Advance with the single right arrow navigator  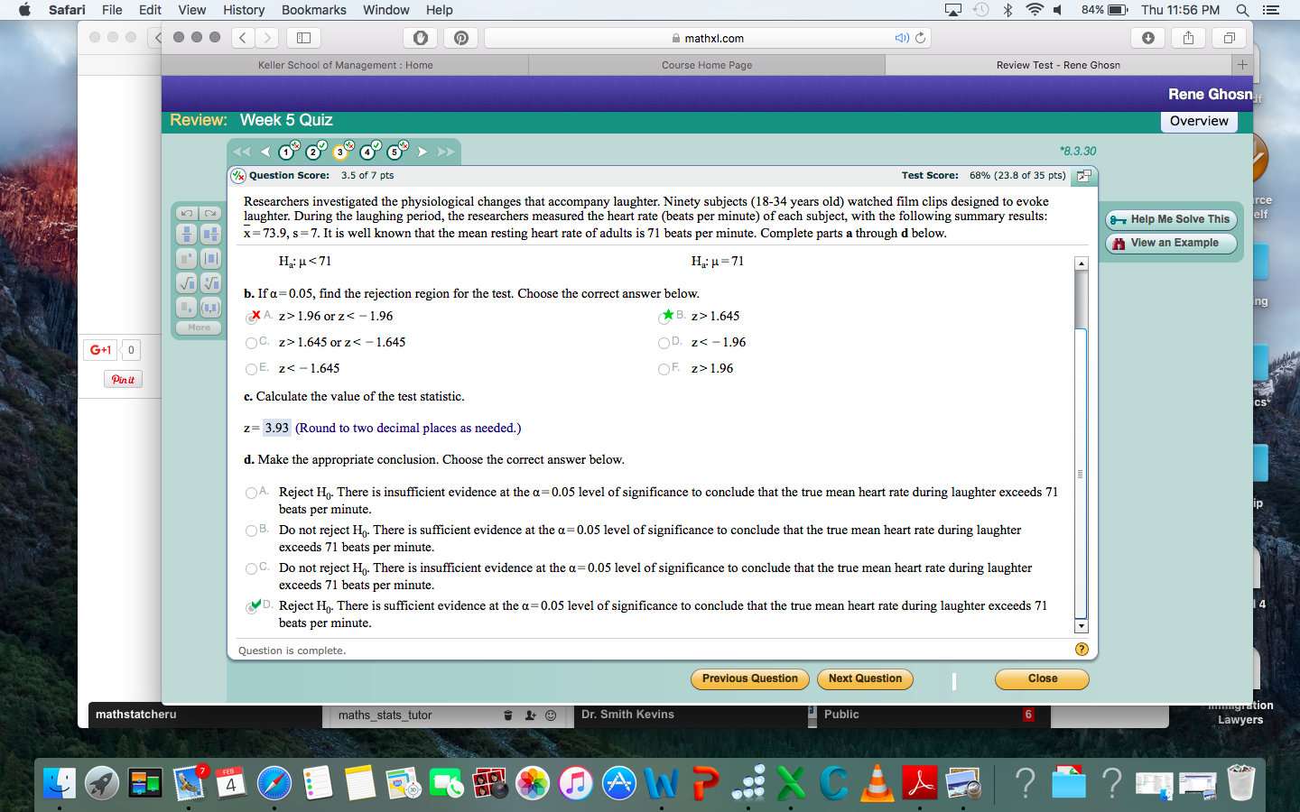(x=422, y=152)
